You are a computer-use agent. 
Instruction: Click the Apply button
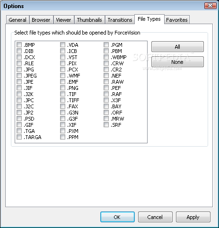pyautogui.click(x=193, y=217)
